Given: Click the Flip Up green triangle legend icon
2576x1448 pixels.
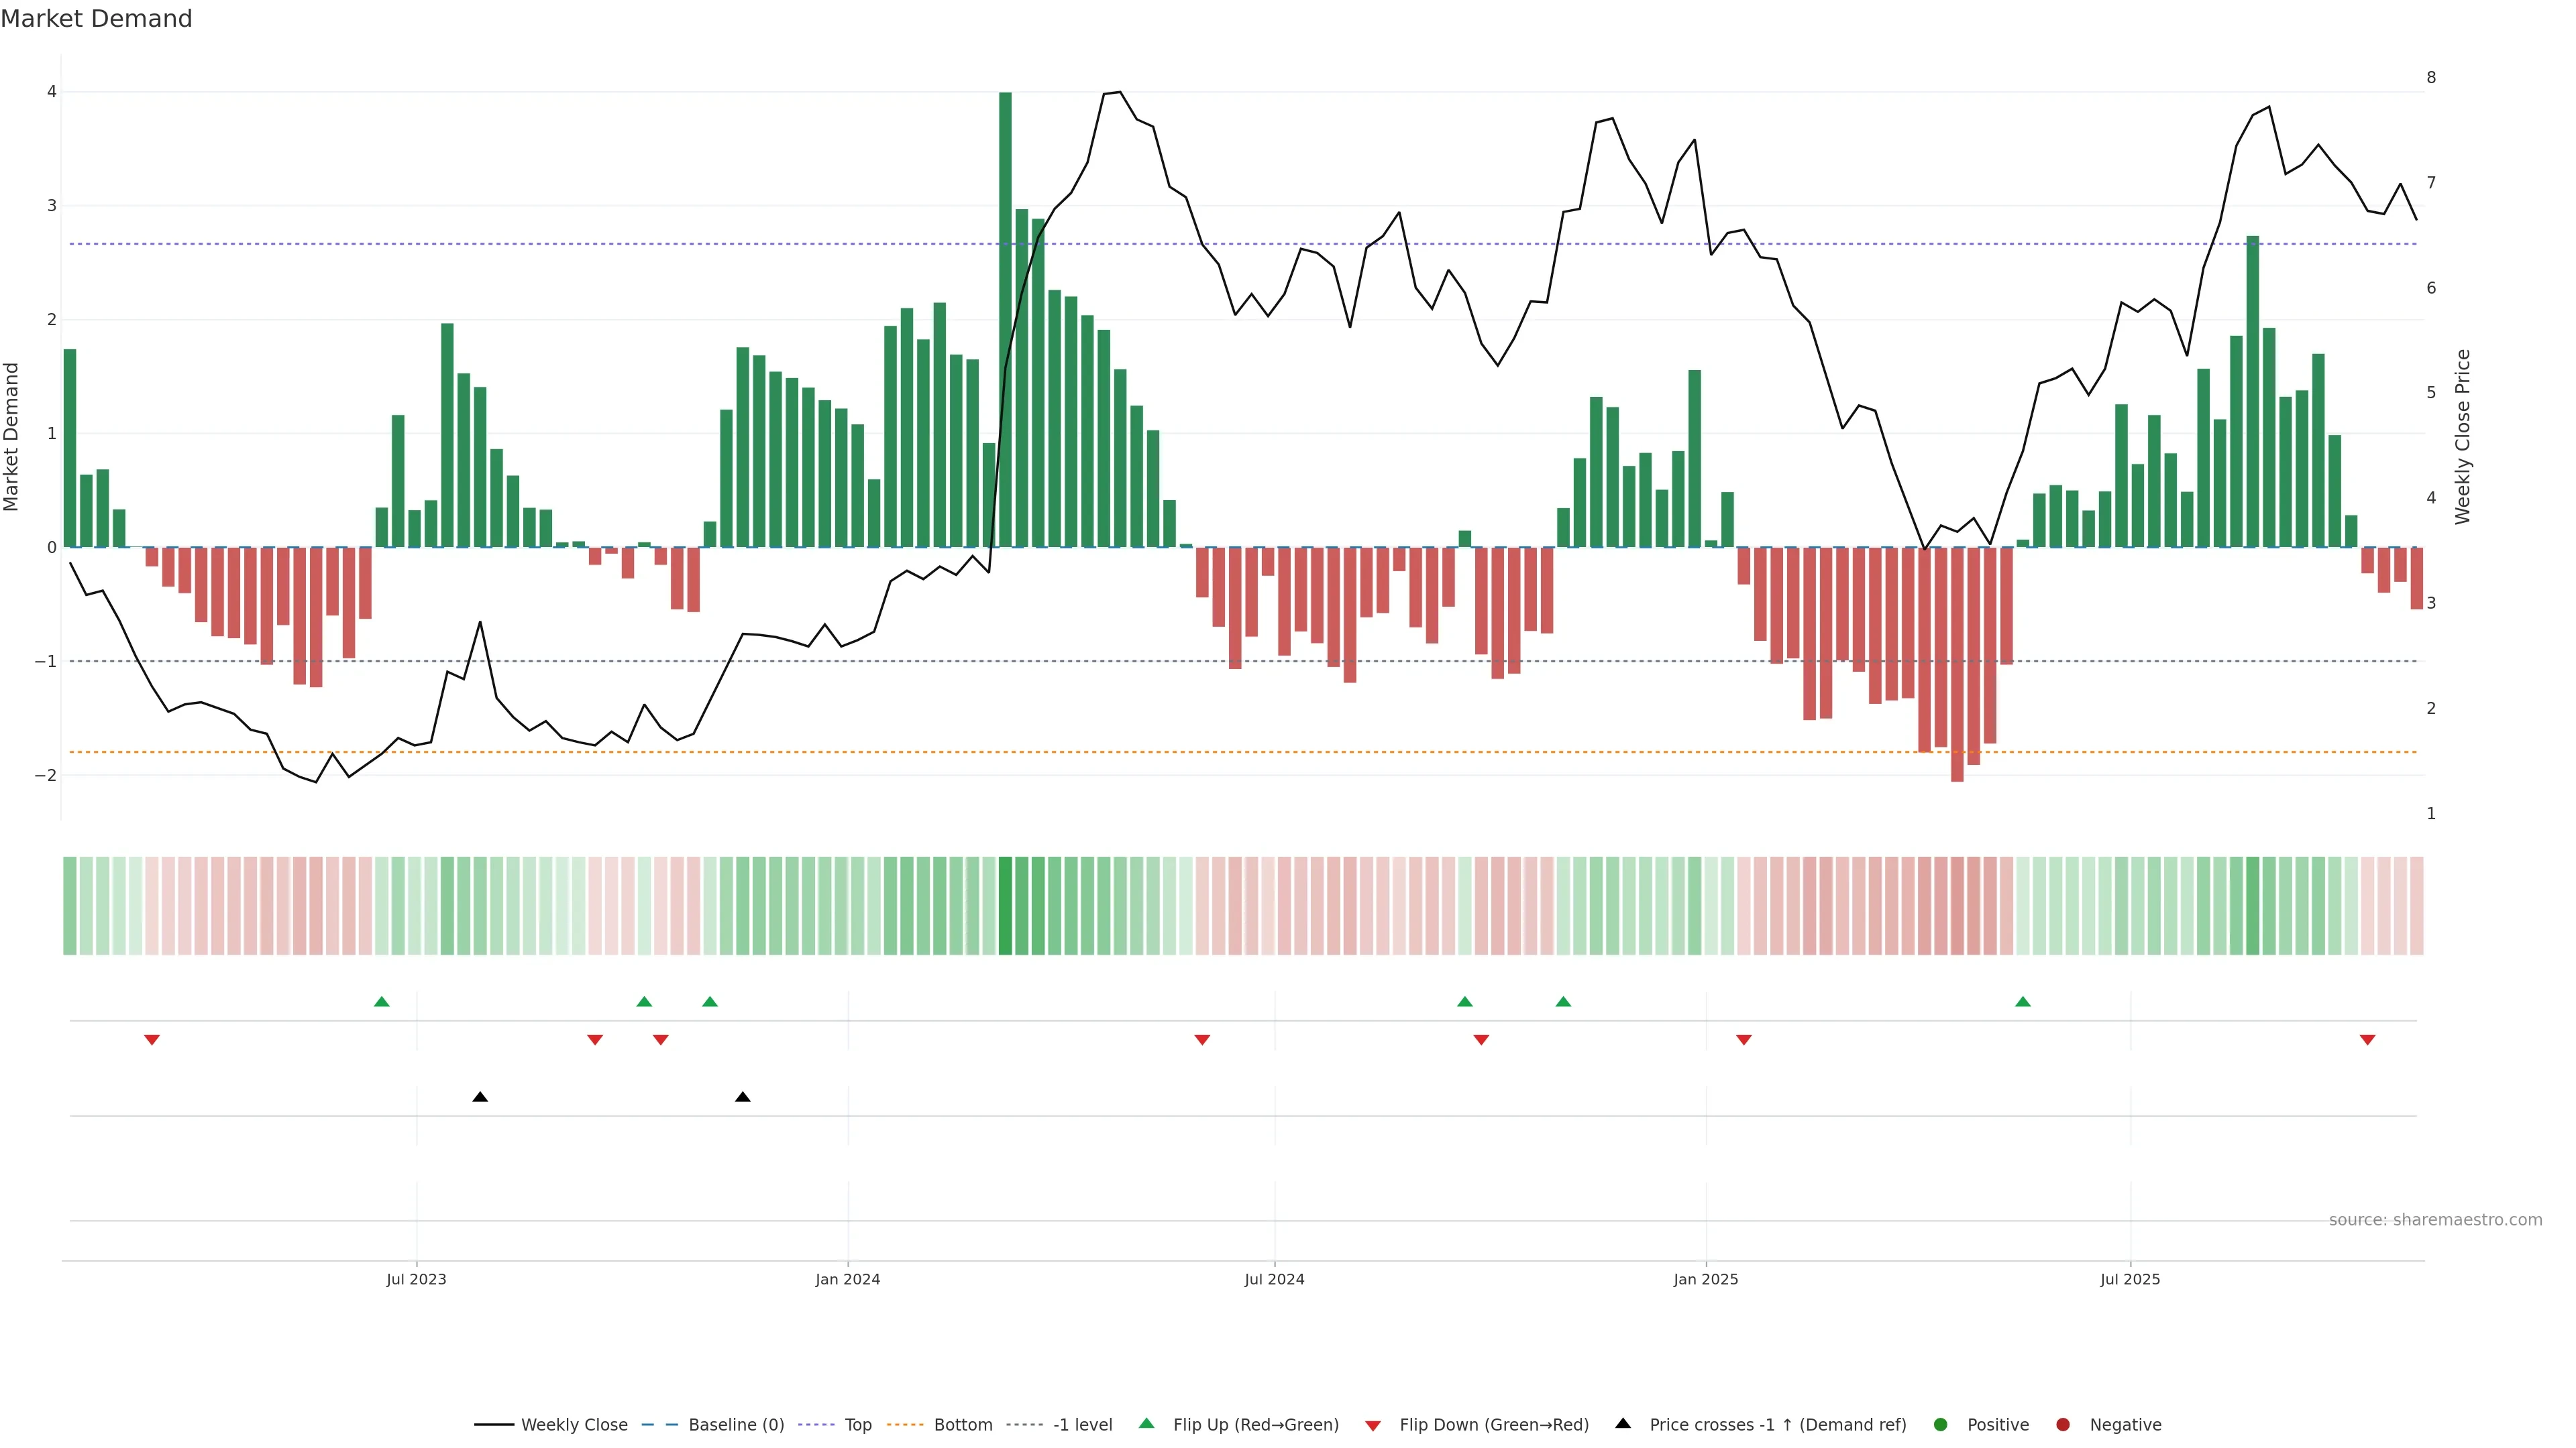Looking at the screenshot, I should coord(1146,1424).
